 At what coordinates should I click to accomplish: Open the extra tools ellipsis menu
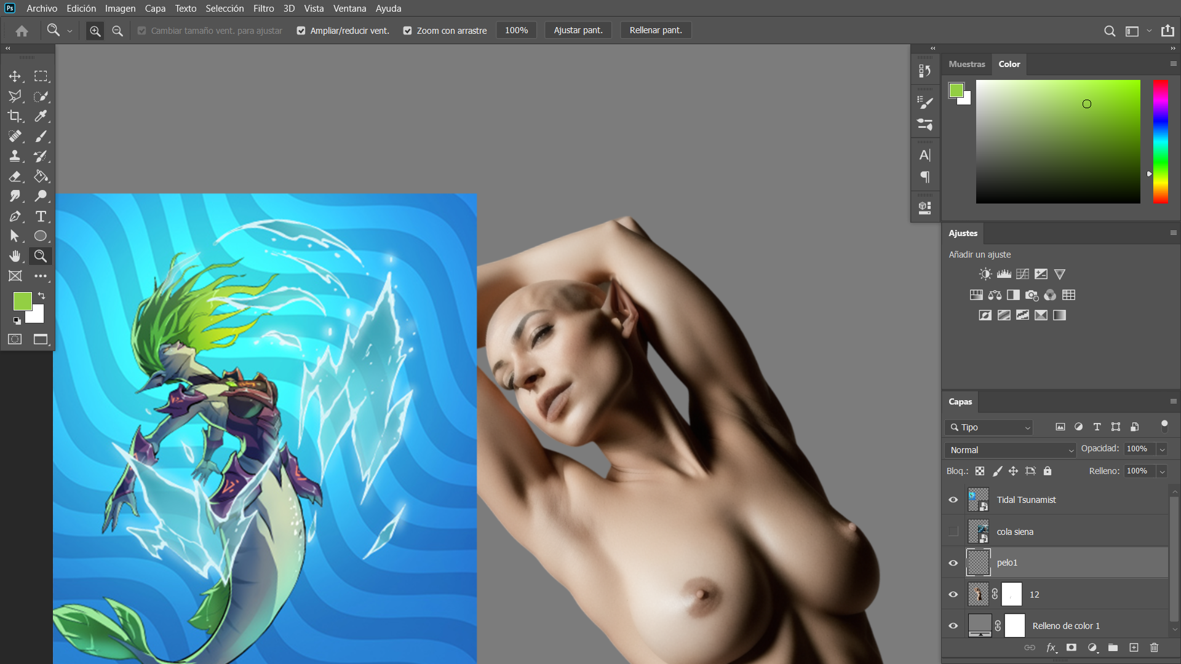point(41,276)
